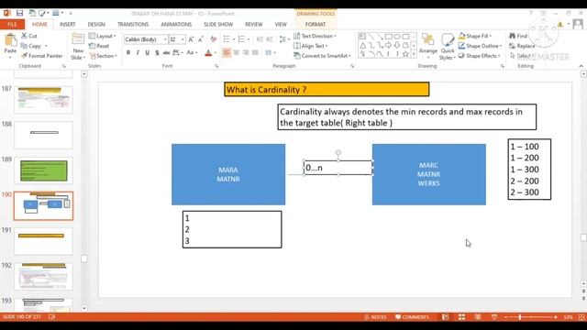
Task: Open the Line Spacing options
Action: (x=283, y=39)
